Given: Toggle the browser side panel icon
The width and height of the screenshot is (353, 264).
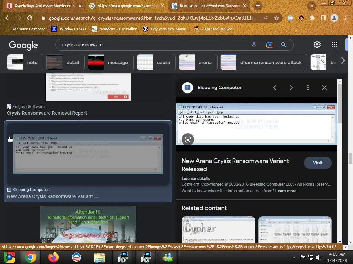Looking at the screenshot, I should [323, 18].
